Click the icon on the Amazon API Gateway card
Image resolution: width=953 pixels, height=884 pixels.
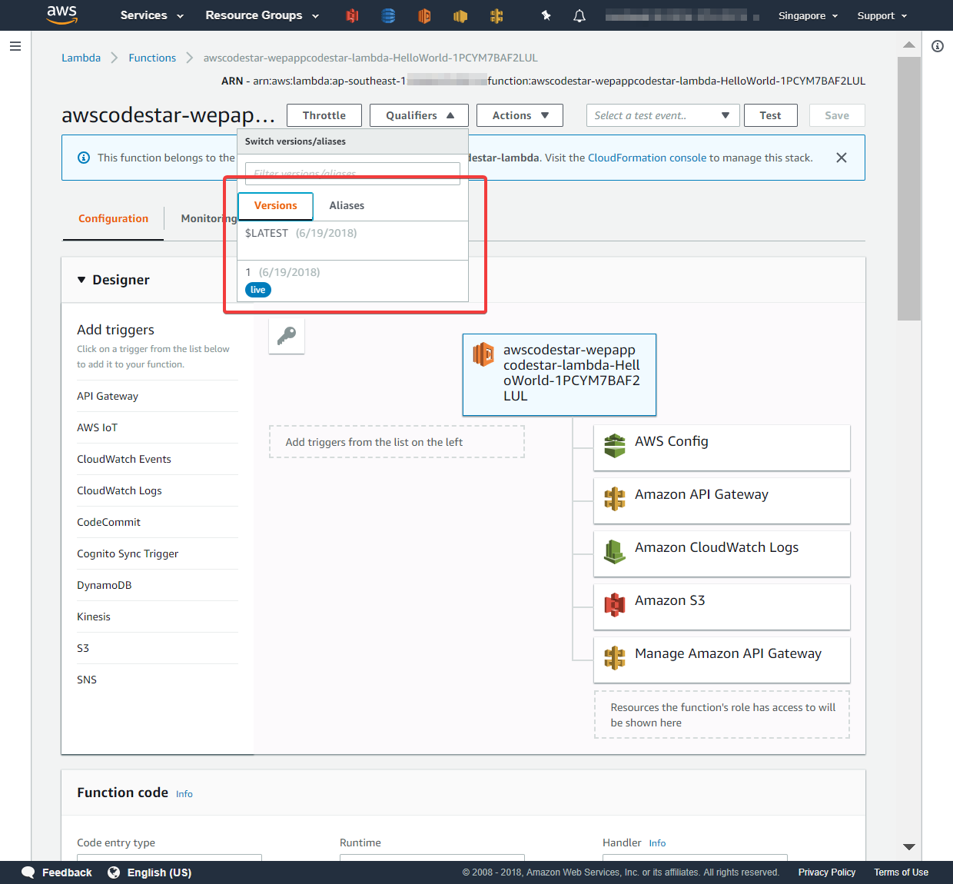pos(615,499)
